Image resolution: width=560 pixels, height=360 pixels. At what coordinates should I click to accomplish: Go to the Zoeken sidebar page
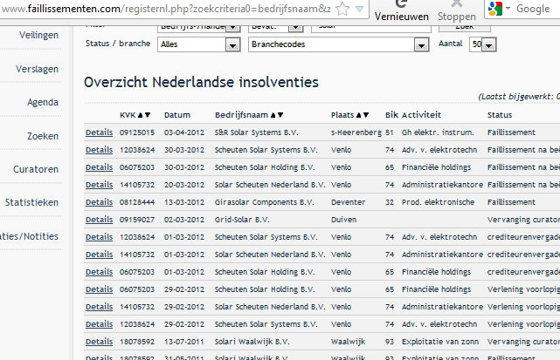coord(43,136)
